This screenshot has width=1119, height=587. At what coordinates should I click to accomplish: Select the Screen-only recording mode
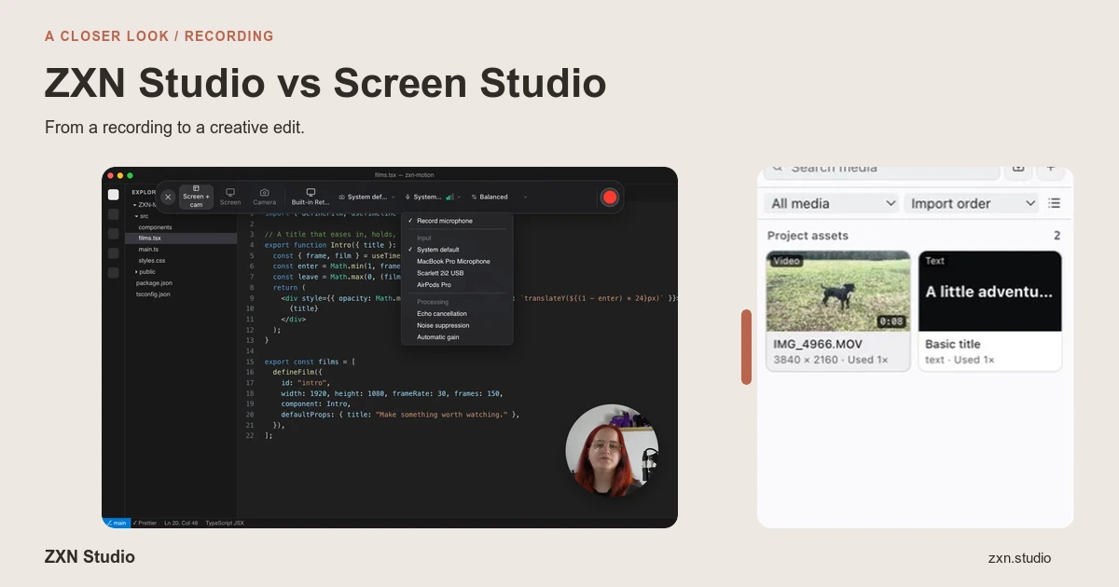pos(230,197)
